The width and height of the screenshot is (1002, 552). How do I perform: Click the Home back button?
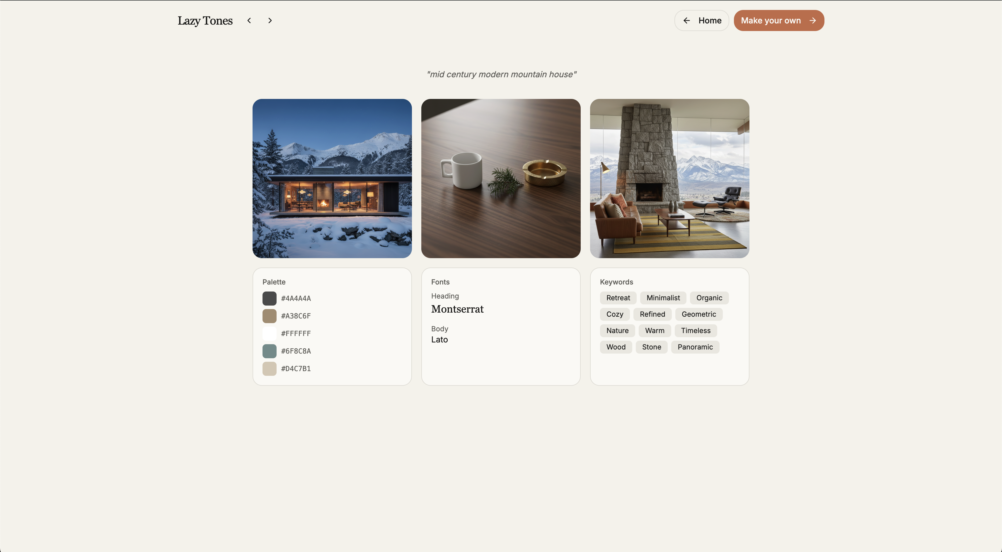[x=701, y=20]
